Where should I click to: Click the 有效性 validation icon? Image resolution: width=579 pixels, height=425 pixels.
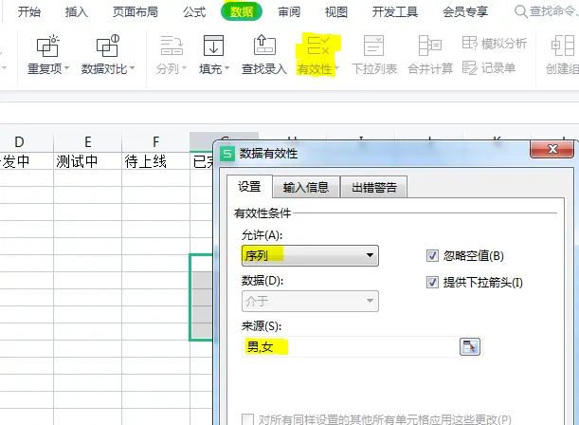(318, 46)
